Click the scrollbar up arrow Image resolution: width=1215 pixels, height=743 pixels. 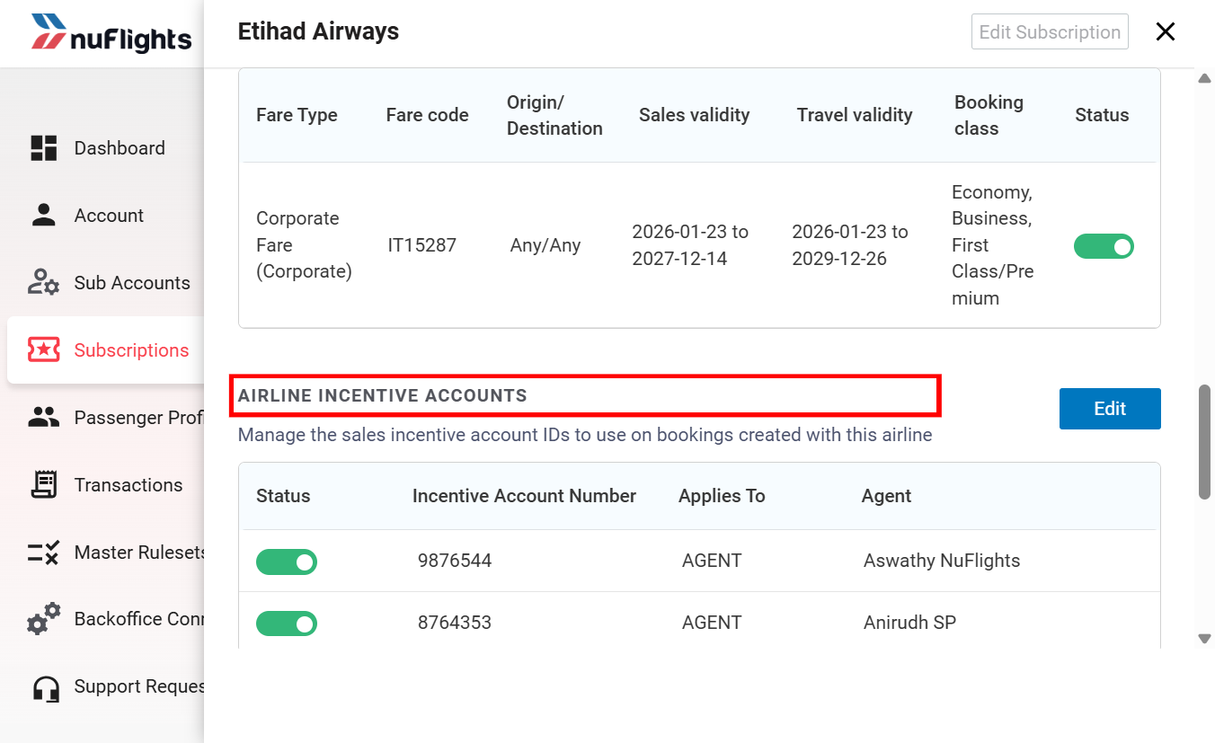click(x=1205, y=79)
